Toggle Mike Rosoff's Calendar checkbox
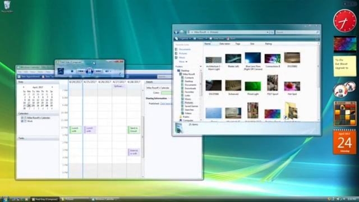Screen dimensions: 359x202 click(22, 118)
